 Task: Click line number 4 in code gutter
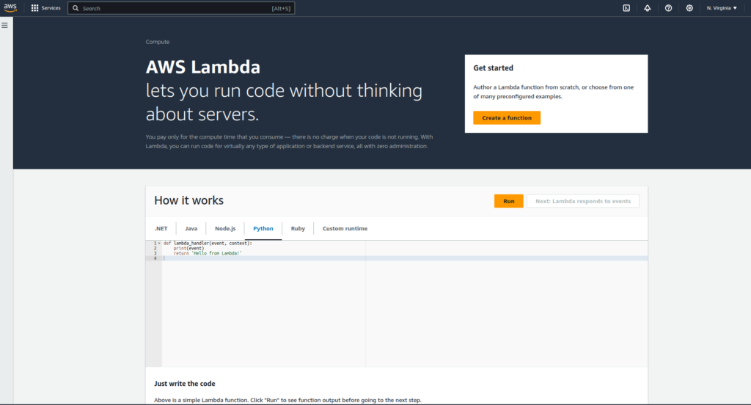(155, 258)
